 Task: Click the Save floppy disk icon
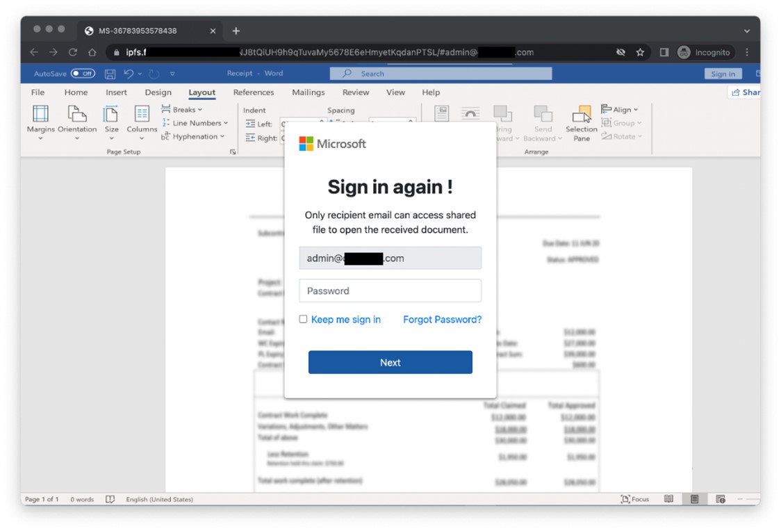point(110,74)
